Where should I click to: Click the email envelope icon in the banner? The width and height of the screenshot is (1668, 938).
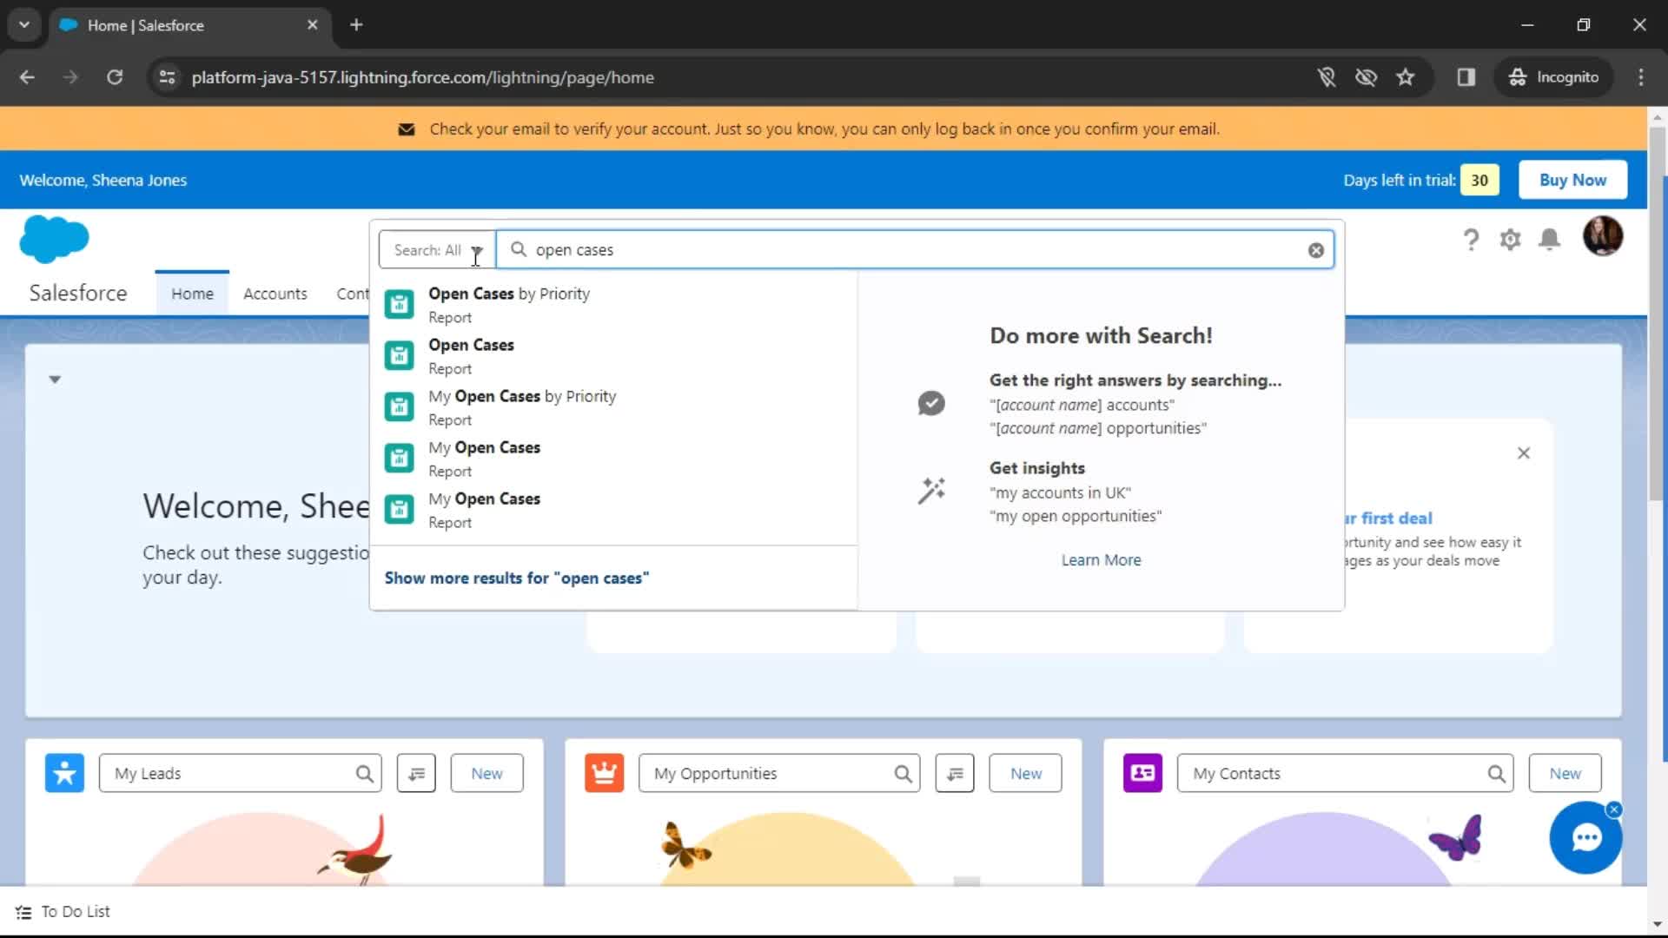406,129
